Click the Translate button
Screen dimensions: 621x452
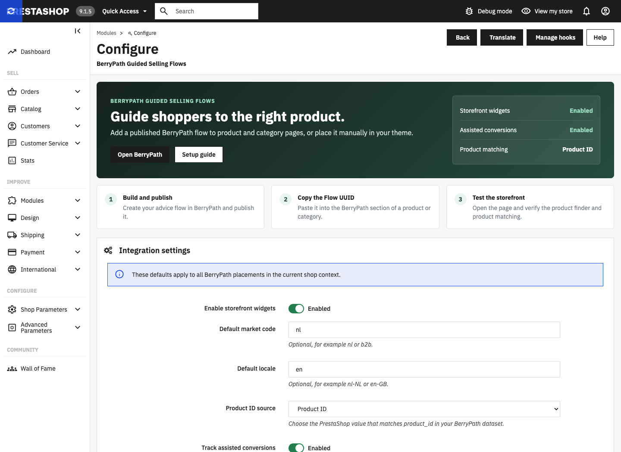[502, 37]
